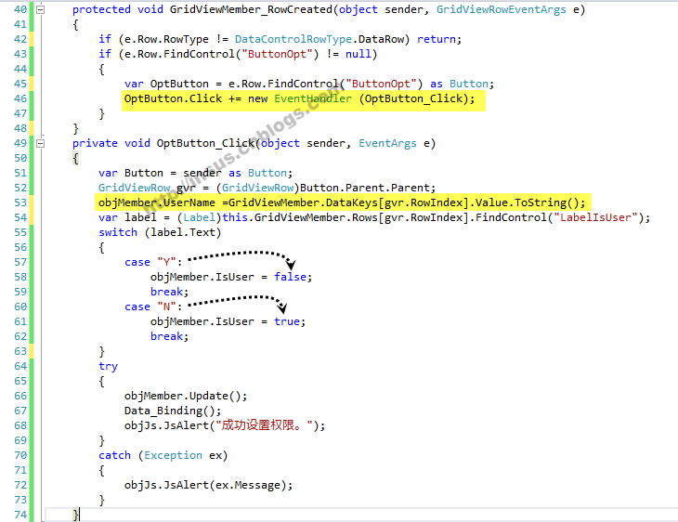The height and width of the screenshot is (522, 678).
Task: Click the switch keyword on line 55
Action: pos(118,232)
